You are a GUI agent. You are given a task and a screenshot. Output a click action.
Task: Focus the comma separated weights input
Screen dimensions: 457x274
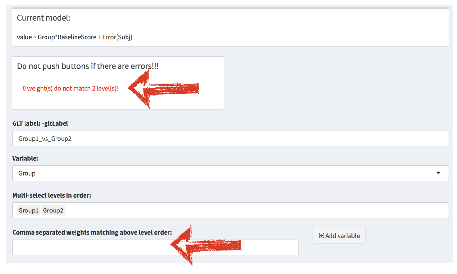pos(90,248)
